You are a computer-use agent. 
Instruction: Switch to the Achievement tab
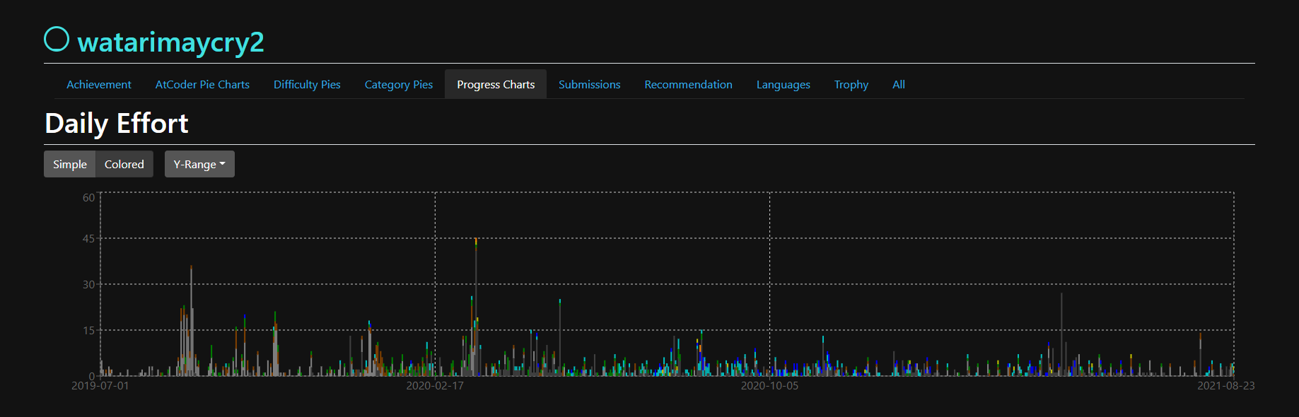(x=99, y=84)
